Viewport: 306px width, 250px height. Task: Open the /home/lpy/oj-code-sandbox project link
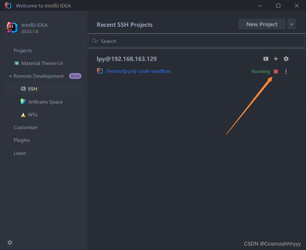pyautogui.click(x=138, y=71)
